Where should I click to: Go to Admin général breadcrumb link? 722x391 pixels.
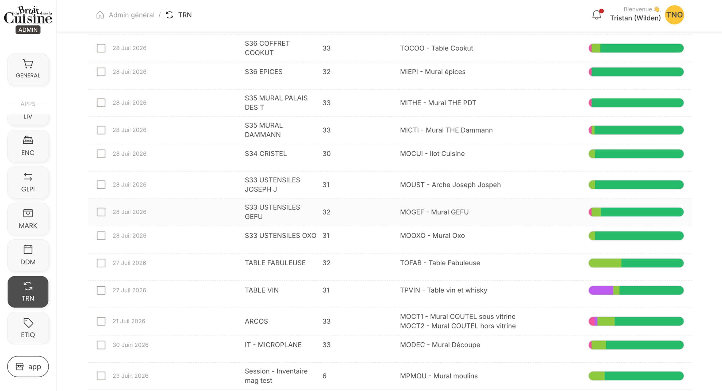tap(132, 15)
